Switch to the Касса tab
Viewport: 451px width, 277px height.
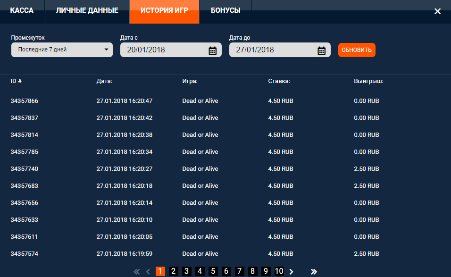pyautogui.click(x=22, y=10)
